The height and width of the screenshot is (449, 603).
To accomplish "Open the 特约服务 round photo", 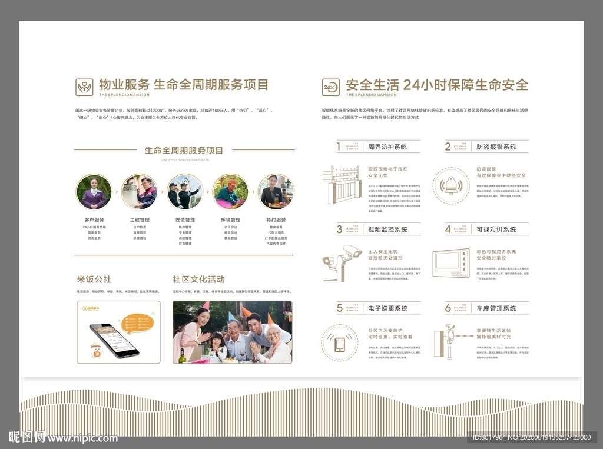I will [276, 192].
